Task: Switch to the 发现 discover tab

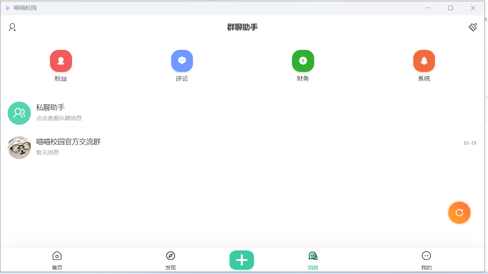Action: pos(170,260)
